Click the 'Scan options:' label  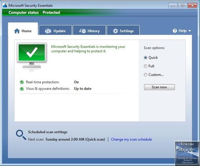154,48
